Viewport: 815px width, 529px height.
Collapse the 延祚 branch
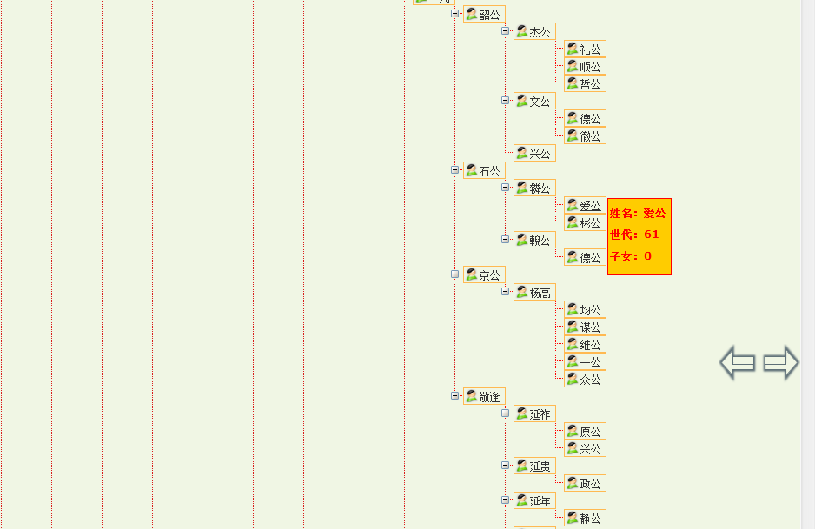(x=505, y=413)
